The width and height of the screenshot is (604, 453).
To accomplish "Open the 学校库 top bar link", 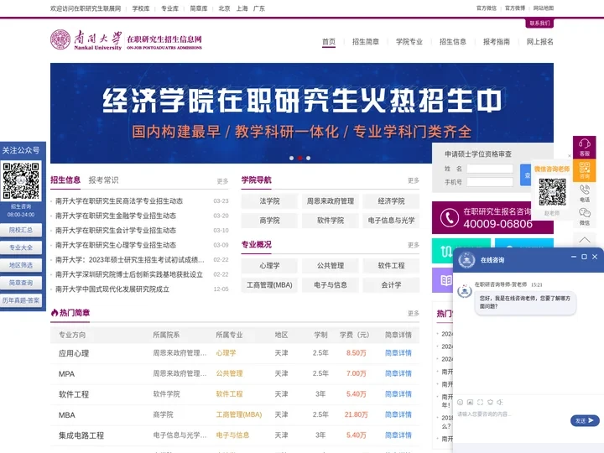I will (141, 8).
